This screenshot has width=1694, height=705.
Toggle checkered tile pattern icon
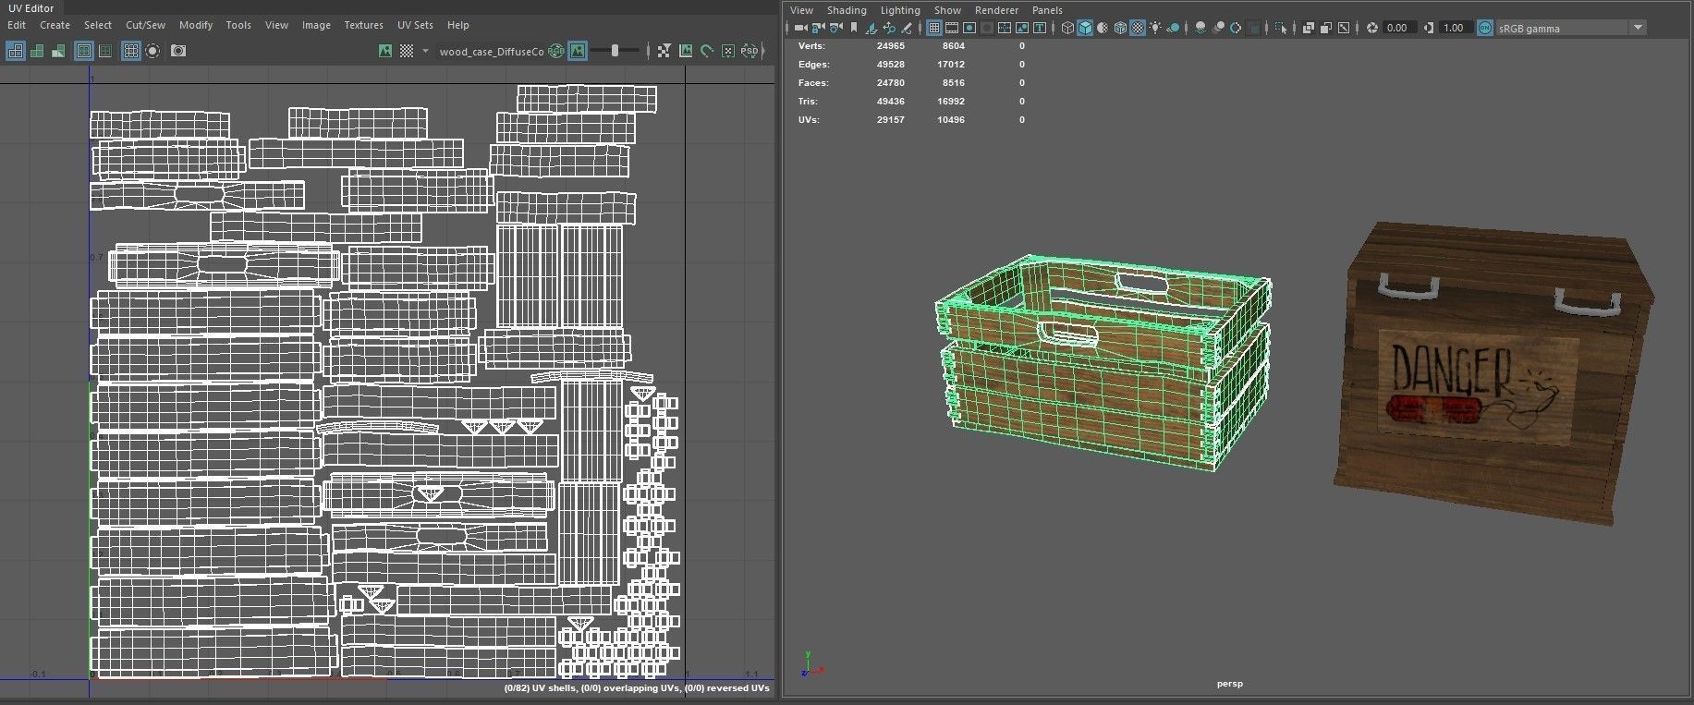(407, 51)
